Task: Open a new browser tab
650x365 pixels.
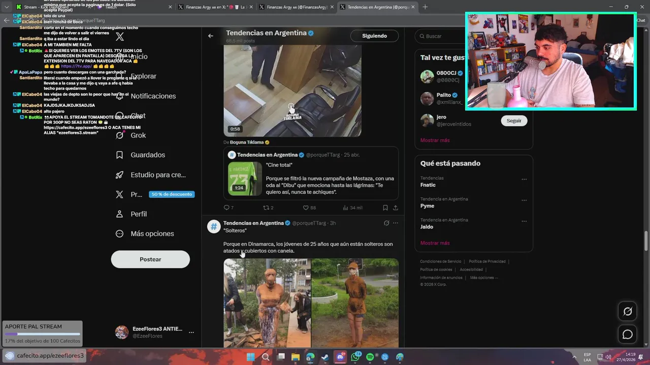Action: click(425, 7)
